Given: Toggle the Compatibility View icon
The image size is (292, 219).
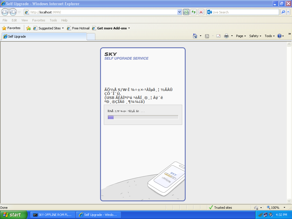Looking at the screenshot, I should [x=186, y=12].
